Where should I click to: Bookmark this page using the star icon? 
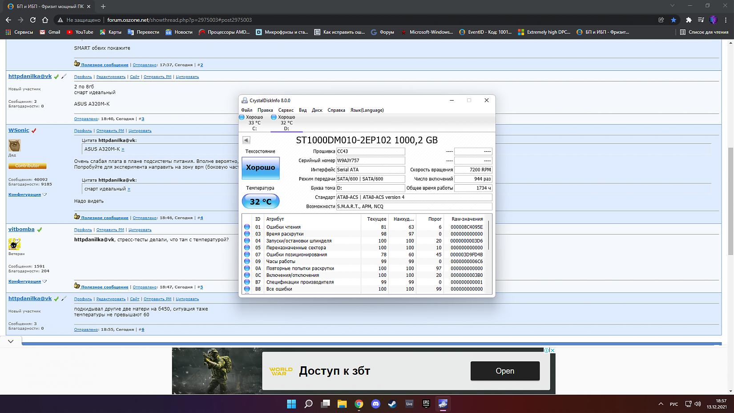pyautogui.click(x=674, y=20)
